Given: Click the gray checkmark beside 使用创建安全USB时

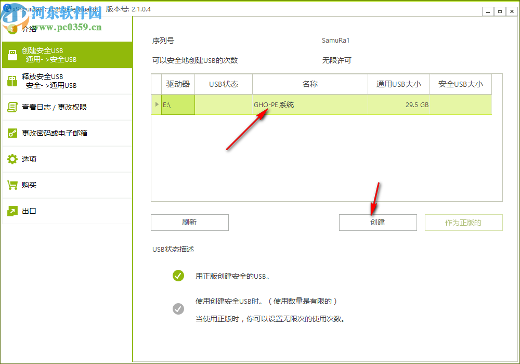Looking at the screenshot, I should pos(178,309).
